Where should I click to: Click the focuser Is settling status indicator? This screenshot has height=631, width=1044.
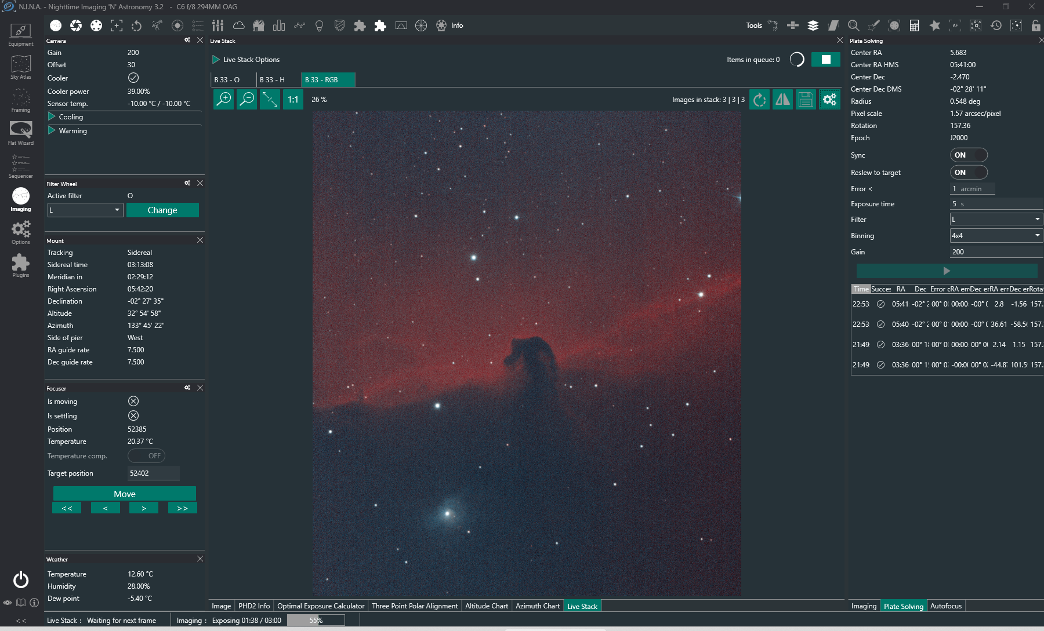pyautogui.click(x=133, y=415)
